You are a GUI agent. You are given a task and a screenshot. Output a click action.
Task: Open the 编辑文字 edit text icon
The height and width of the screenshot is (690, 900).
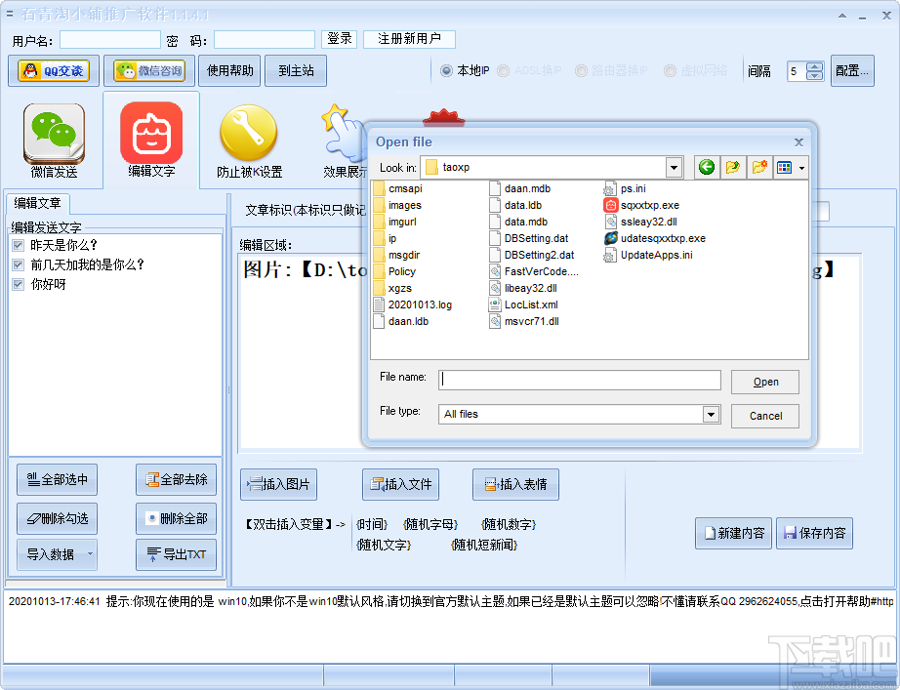click(x=151, y=140)
